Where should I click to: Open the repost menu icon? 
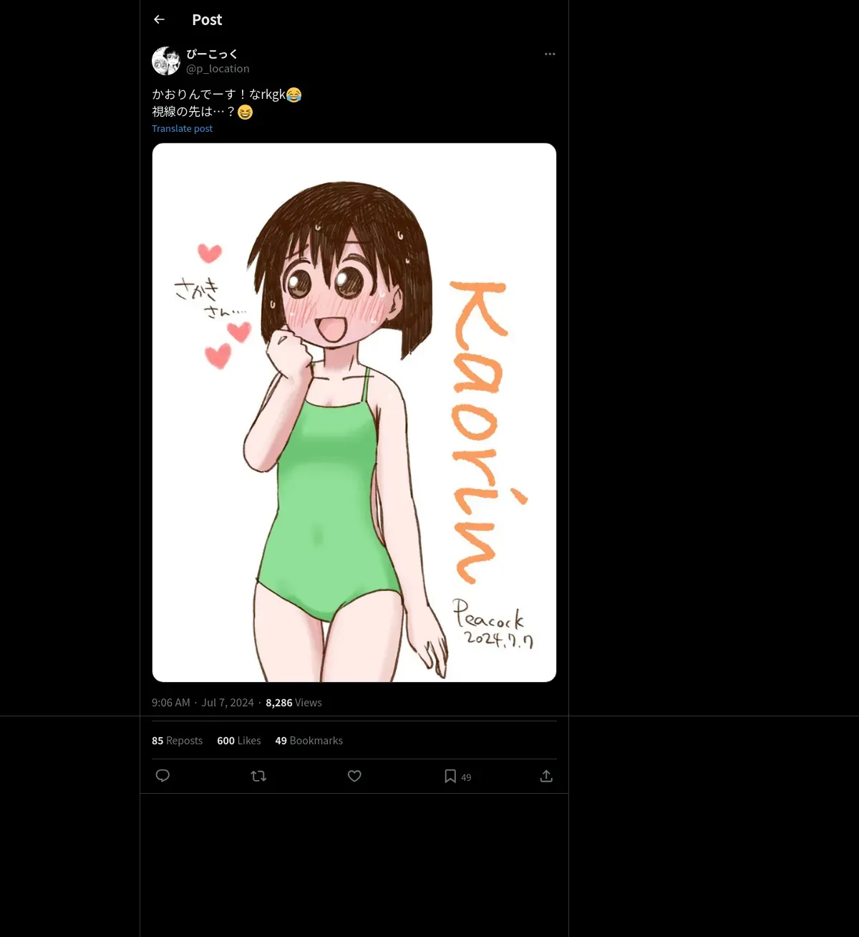coord(258,776)
